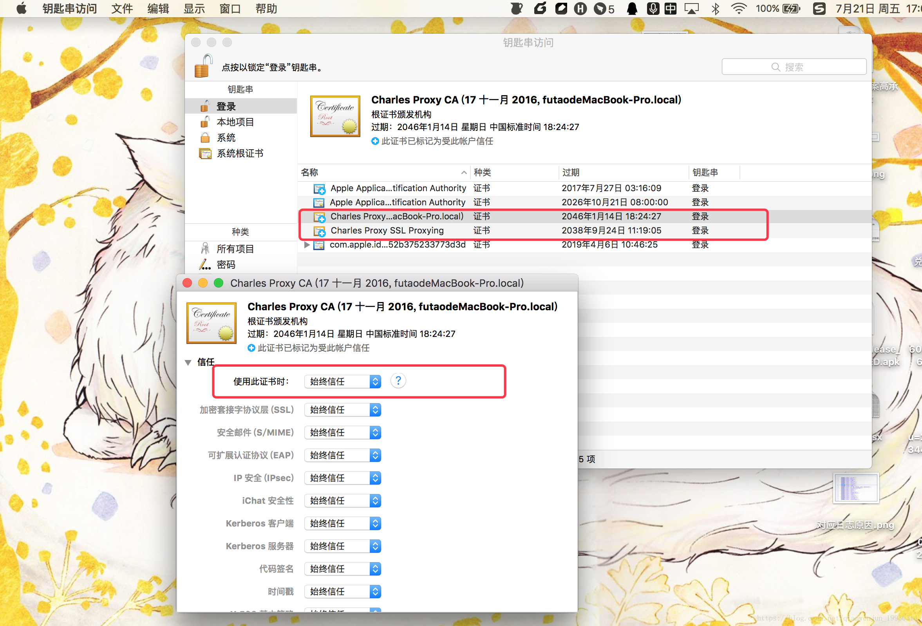Open 安全邮件 (S/MIME) trust dropdown
922x626 pixels.
pos(342,432)
